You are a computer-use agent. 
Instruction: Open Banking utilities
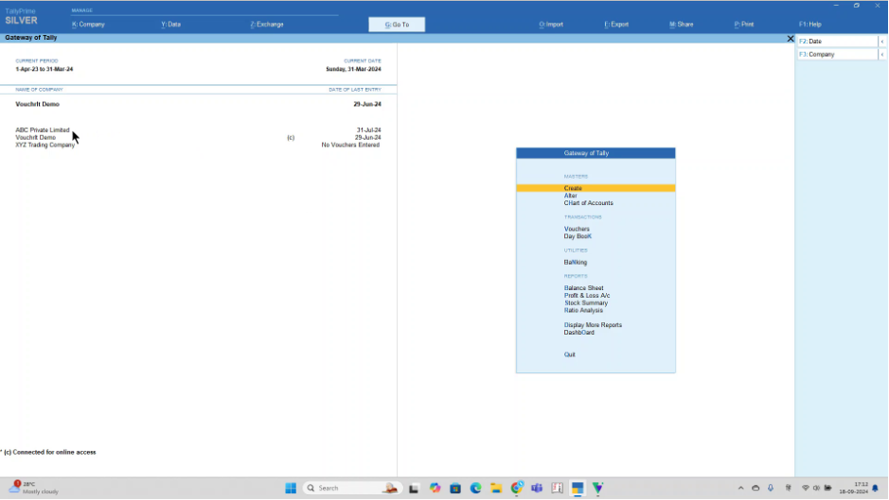(576, 262)
